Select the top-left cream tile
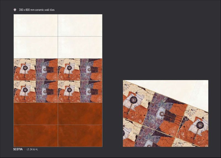Image resolution: width=221 pixels, height=158 pixels. click(36, 25)
